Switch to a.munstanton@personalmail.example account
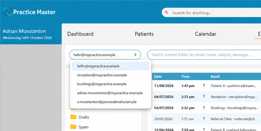The height and width of the screenshot is (131, 261). point(111,102)
